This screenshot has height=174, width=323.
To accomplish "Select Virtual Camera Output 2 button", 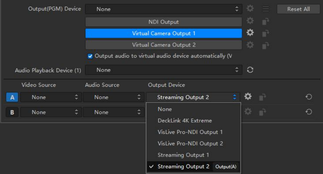I will [x=164, y=45].
